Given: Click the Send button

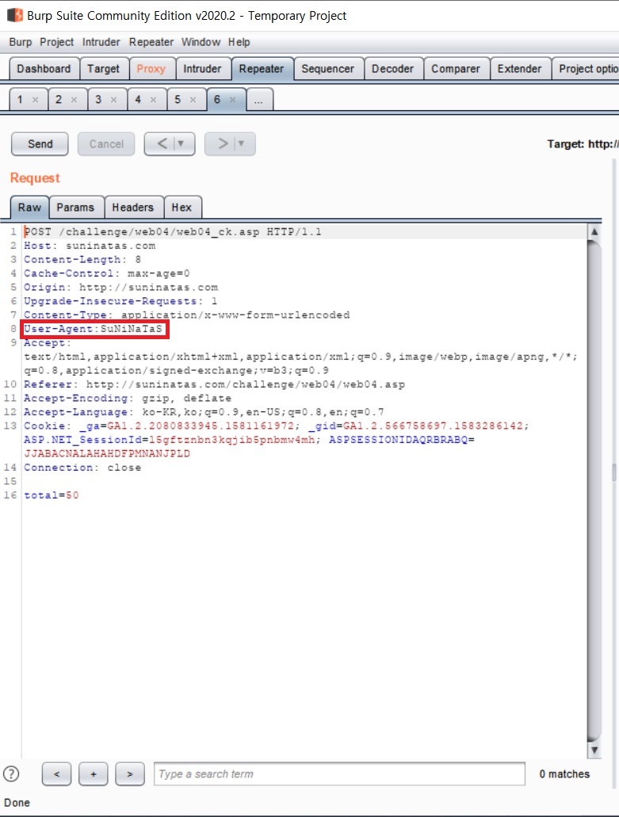Looking at the screenshot, I should 40,143.
